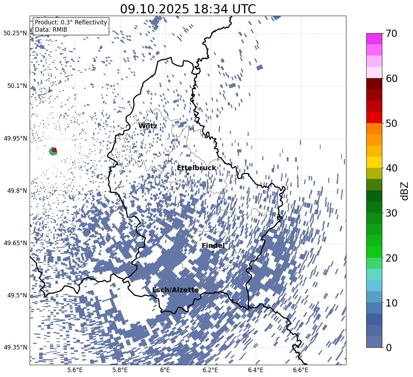Image resolution: width=413 pixels, height=377 pixels.
Task: Click the 5.6°E longitude tick label
Action: (75, 370)
